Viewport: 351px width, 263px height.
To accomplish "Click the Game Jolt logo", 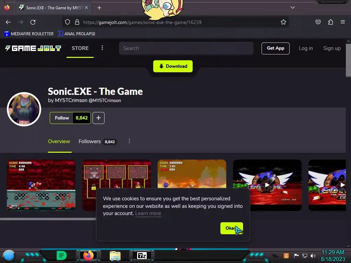I will point(33,48).
